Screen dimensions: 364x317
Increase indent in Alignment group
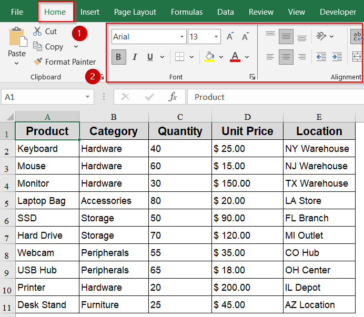pyautogui.click(x=337, y=57)
